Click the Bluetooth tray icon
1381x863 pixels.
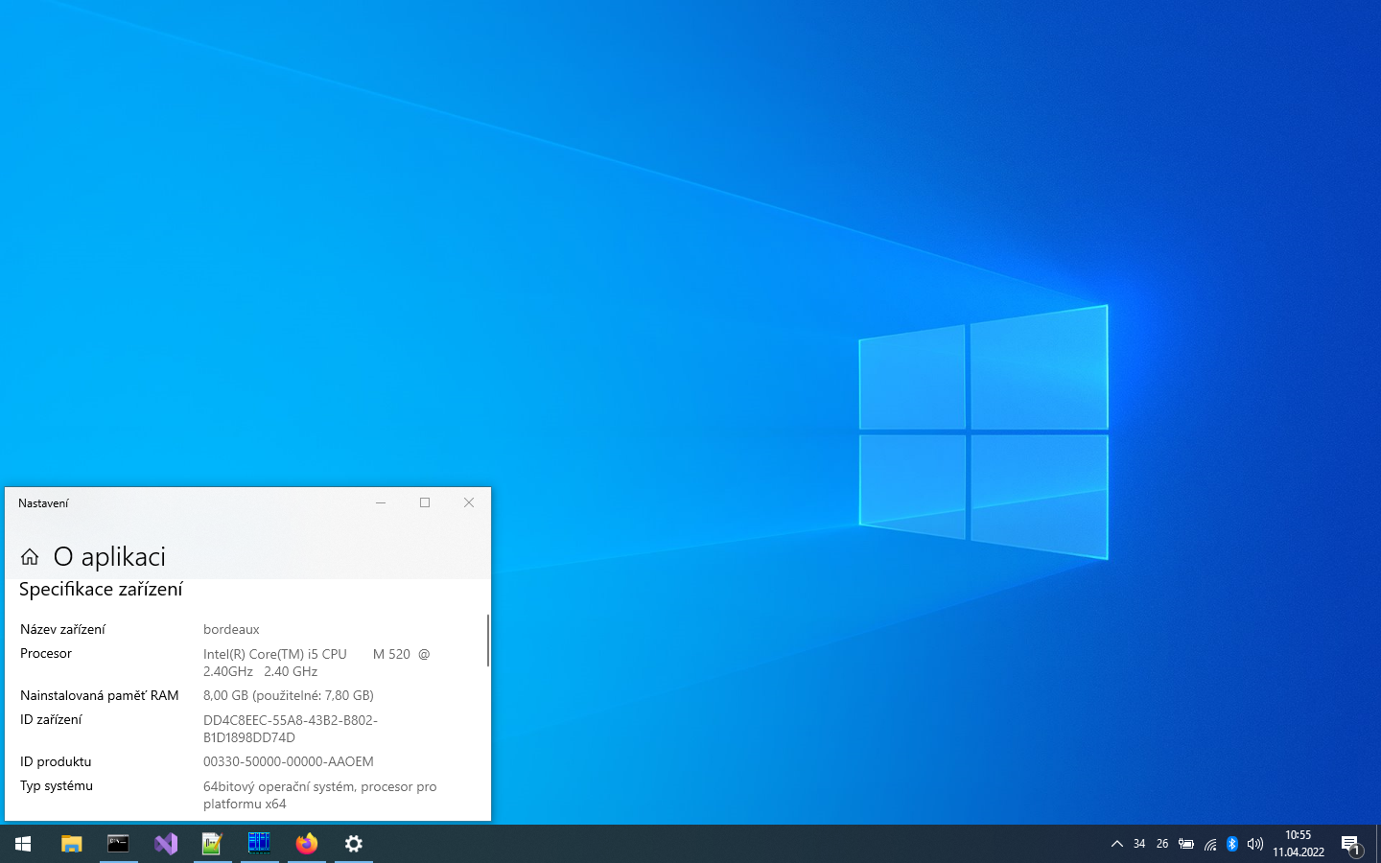(1232, 844)
